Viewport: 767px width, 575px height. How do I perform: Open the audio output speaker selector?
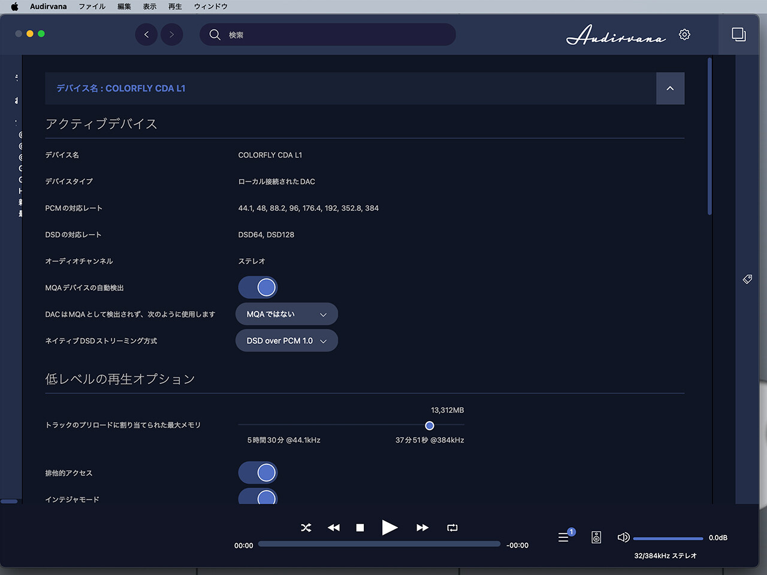tap(596, 537)
